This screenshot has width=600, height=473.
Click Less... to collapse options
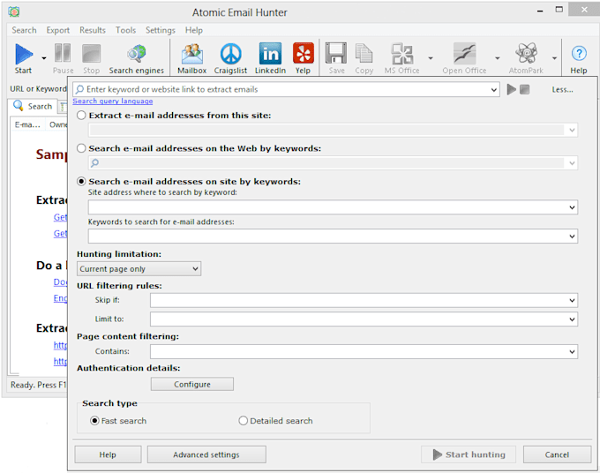pyautogui.click(x=562, y=89)
